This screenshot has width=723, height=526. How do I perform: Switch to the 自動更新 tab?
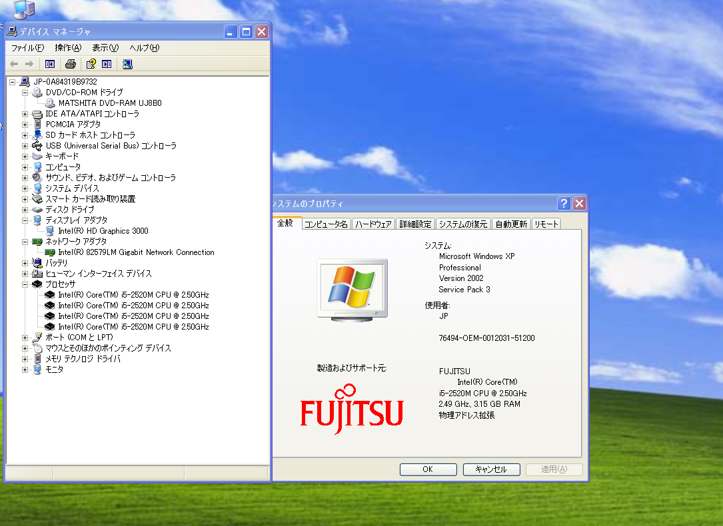[x=511, y=224]
